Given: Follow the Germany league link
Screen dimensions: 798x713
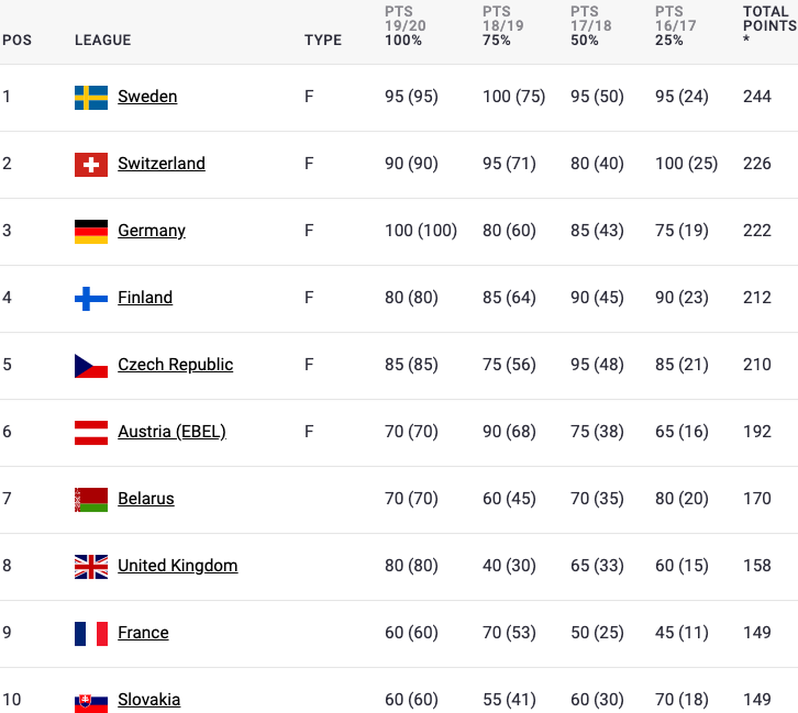Looking at the screenshot, I should pyautogui.click(x=151, y=231).
